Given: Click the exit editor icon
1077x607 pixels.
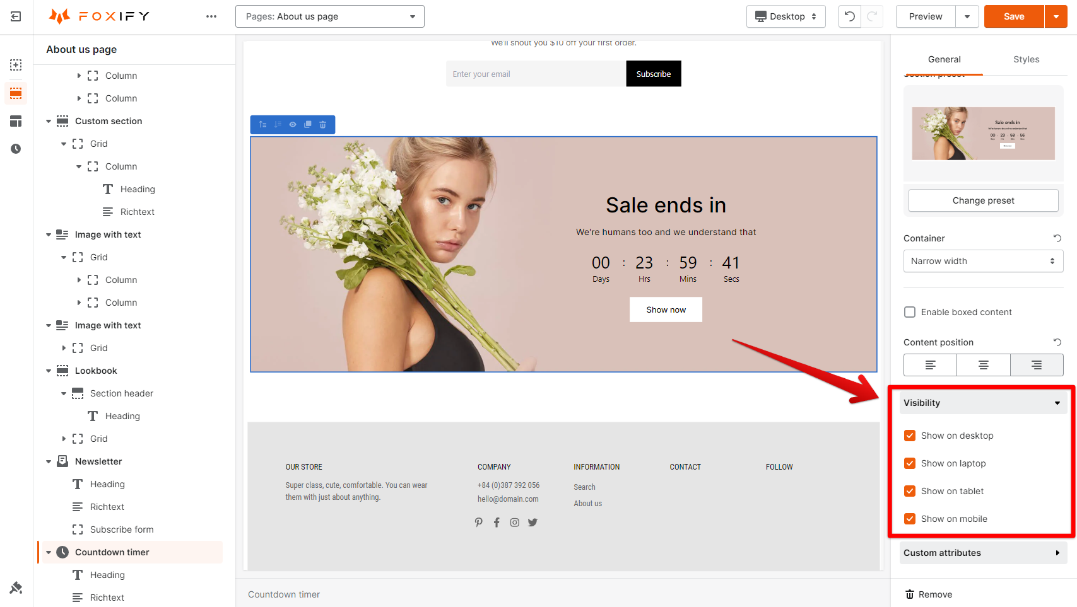Looking at the screenshot, I should [16, 16].
